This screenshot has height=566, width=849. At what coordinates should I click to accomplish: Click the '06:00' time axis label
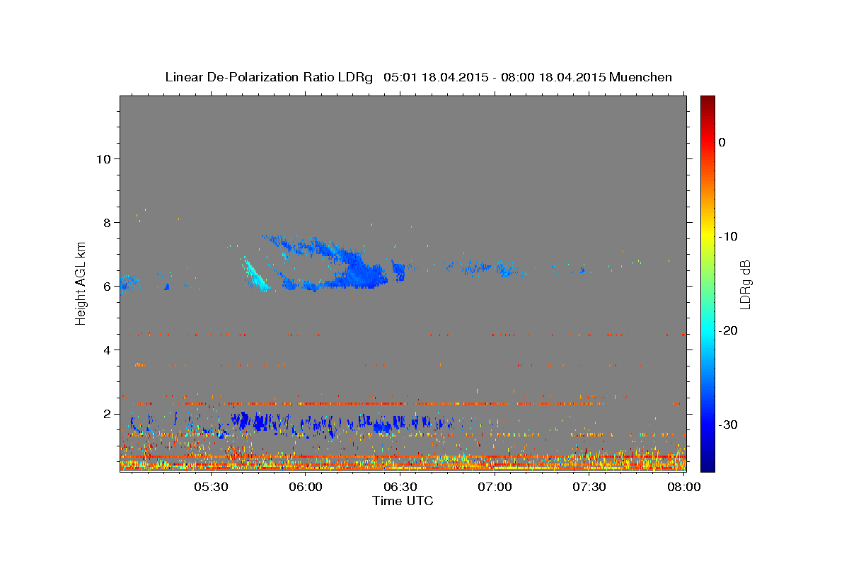(306, 487)
